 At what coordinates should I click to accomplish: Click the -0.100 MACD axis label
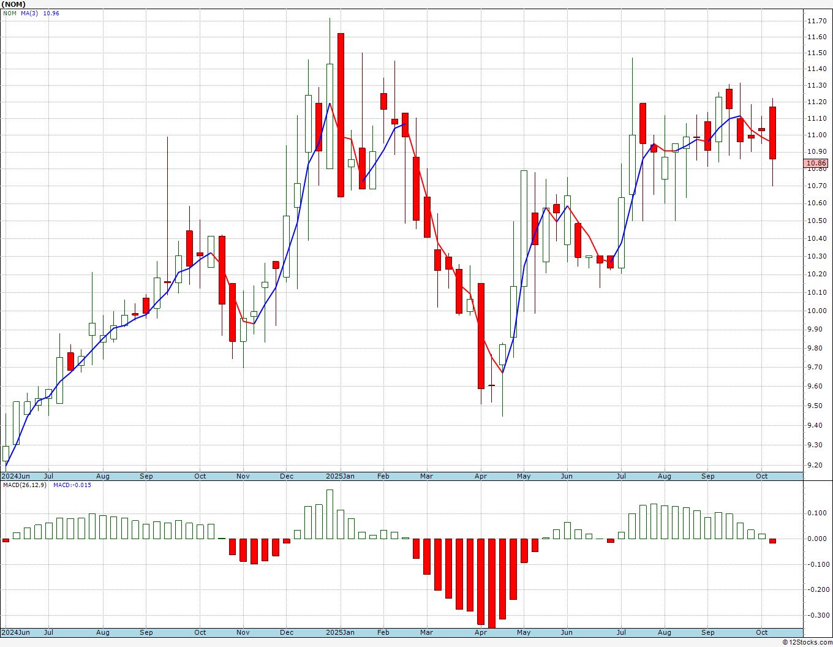click(x=818, y=564)
